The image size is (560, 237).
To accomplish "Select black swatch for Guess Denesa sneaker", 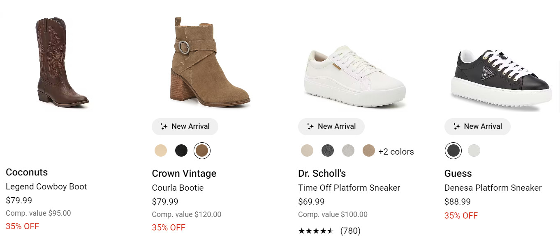I will tap(453, 150).
